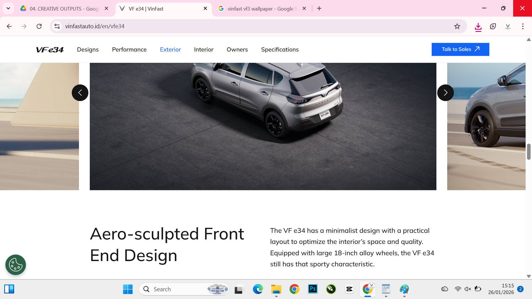The image size is (532, 299).
Task: Click the rear-view car image slide
Action: 263,126
